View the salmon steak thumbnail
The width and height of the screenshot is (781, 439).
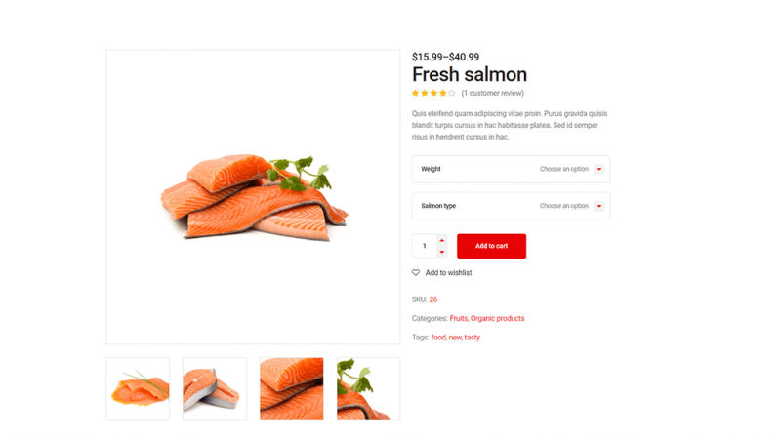(x=215, y=388)
